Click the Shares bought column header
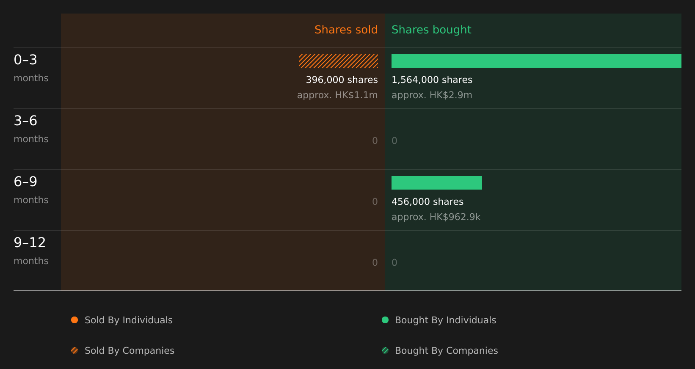The image size is (695, 369). (431, 30)
